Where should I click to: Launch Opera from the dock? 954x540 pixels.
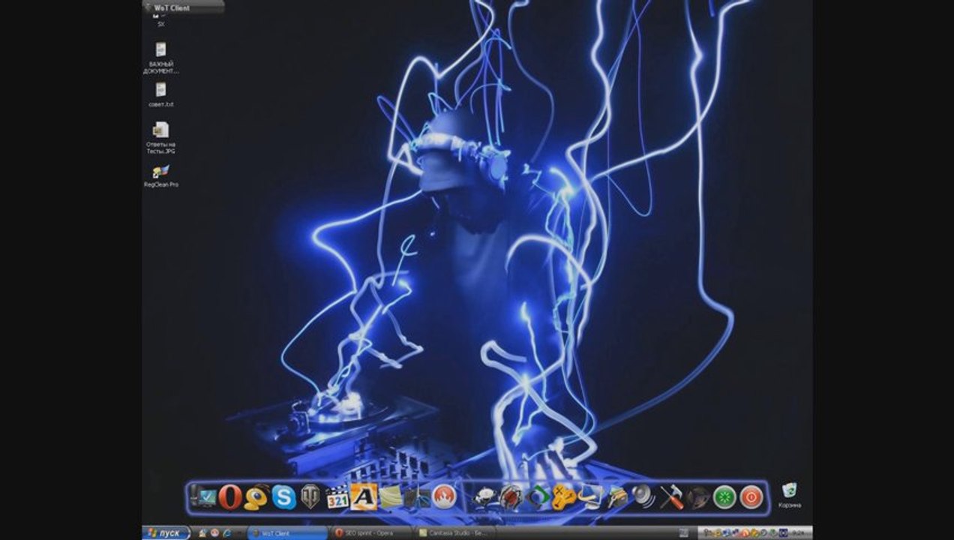pos(230,496)
